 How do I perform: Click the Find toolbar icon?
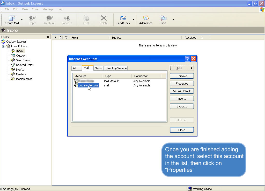click(163, 18)
